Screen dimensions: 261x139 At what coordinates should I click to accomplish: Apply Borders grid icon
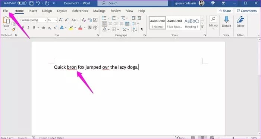(x=114, y=29)
